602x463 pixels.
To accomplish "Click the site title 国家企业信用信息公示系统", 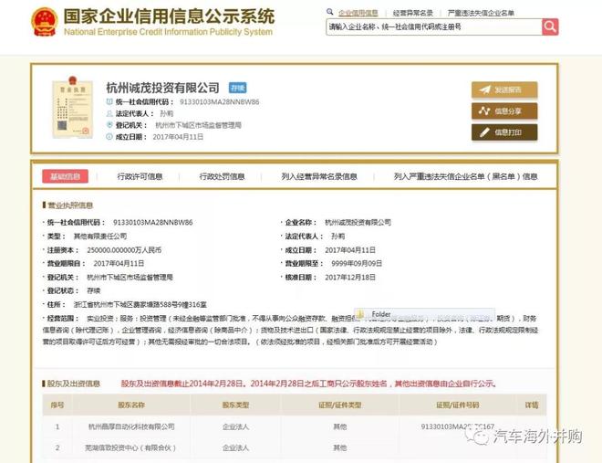I will (x=169, y=16).
